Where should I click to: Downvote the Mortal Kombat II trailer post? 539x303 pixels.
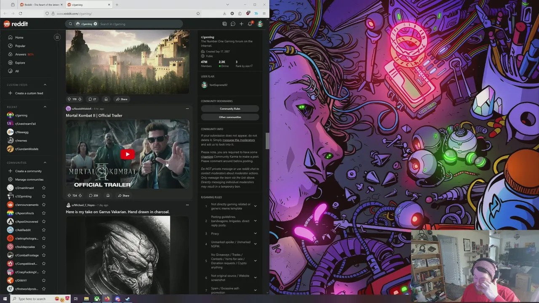coord(80,196)
